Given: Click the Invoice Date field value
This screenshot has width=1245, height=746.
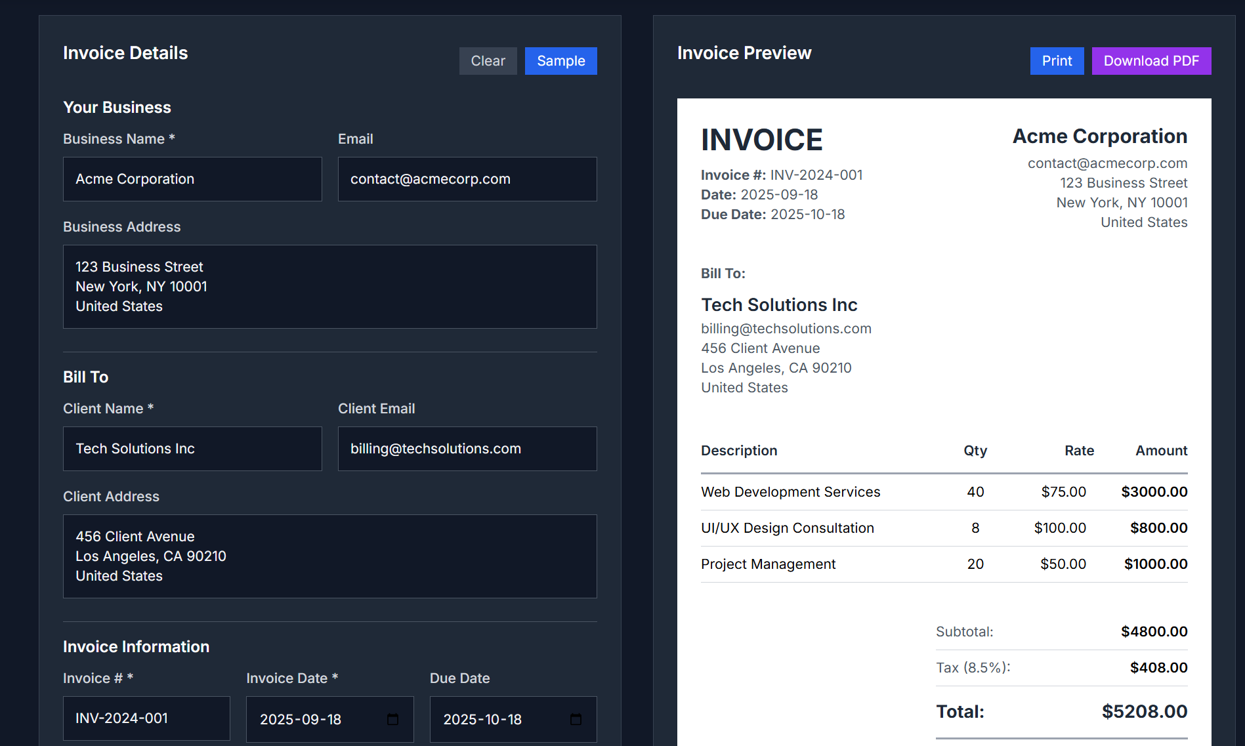Looking at the screenshot, I should (301, 720).
